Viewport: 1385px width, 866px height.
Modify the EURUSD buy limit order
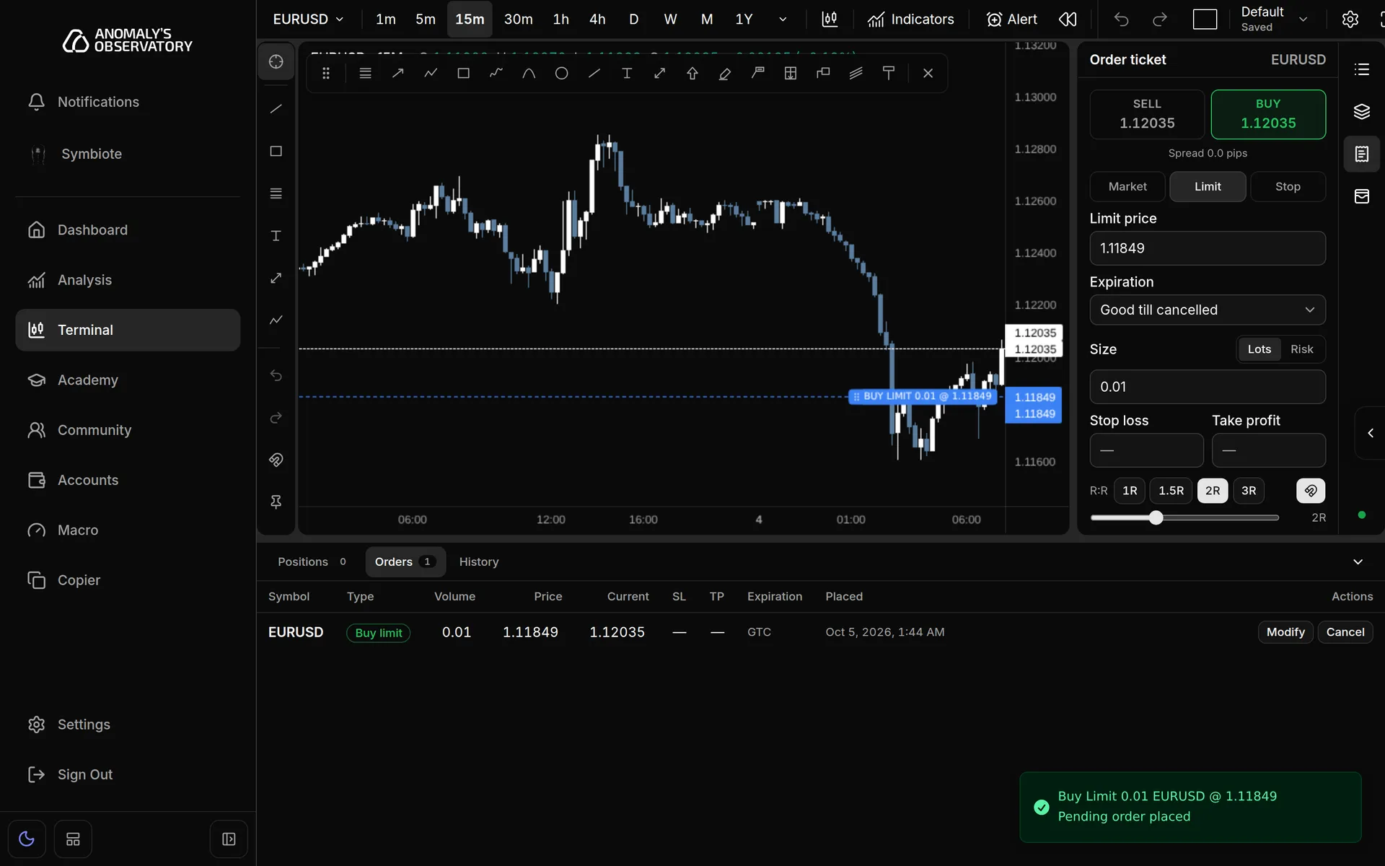point(1285,632)
